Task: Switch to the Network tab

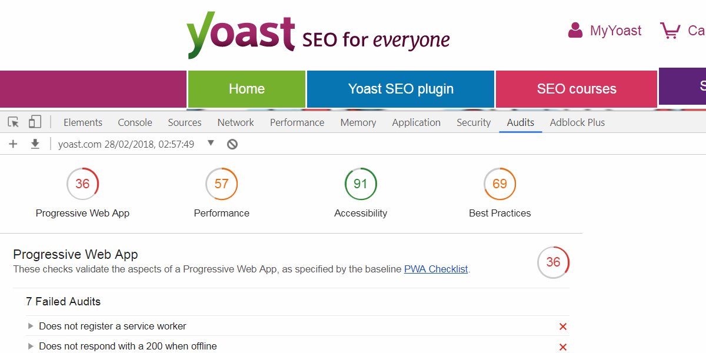Action: 235,122
